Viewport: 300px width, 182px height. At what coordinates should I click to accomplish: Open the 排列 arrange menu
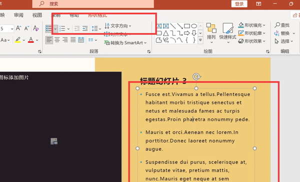(211, 33)
